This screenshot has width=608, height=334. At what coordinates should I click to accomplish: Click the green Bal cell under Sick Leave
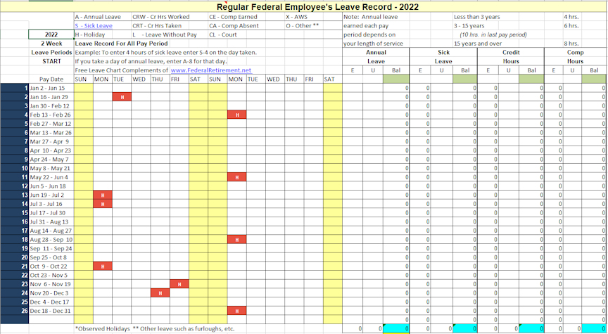click(x=465, y=79)
